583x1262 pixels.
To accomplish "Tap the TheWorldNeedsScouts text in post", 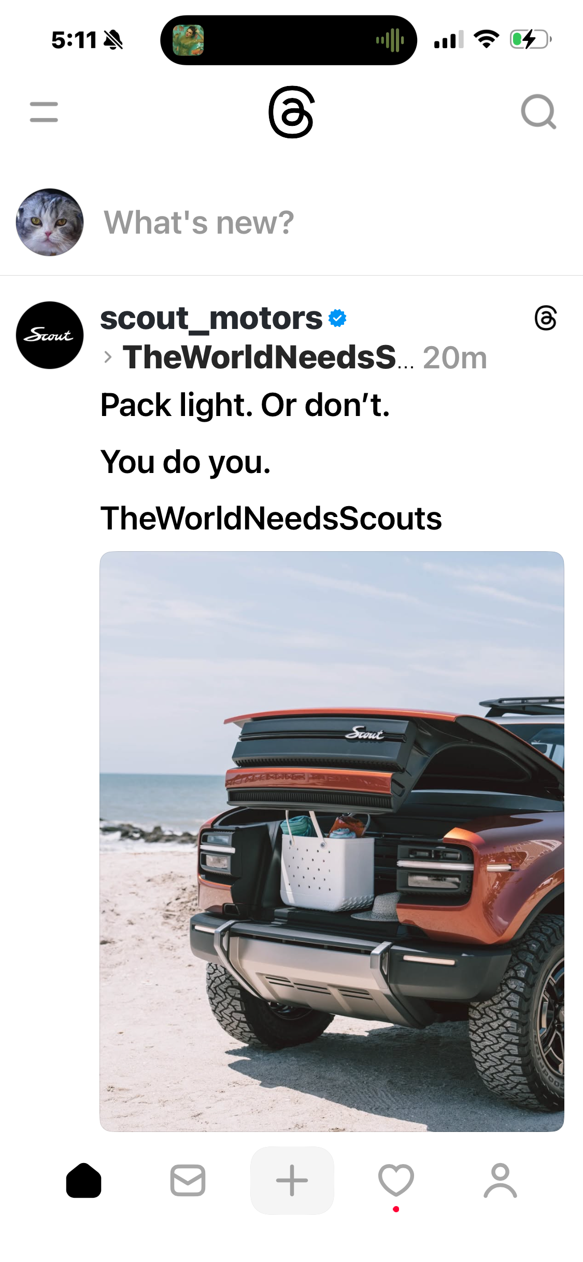I will [271, 518].
